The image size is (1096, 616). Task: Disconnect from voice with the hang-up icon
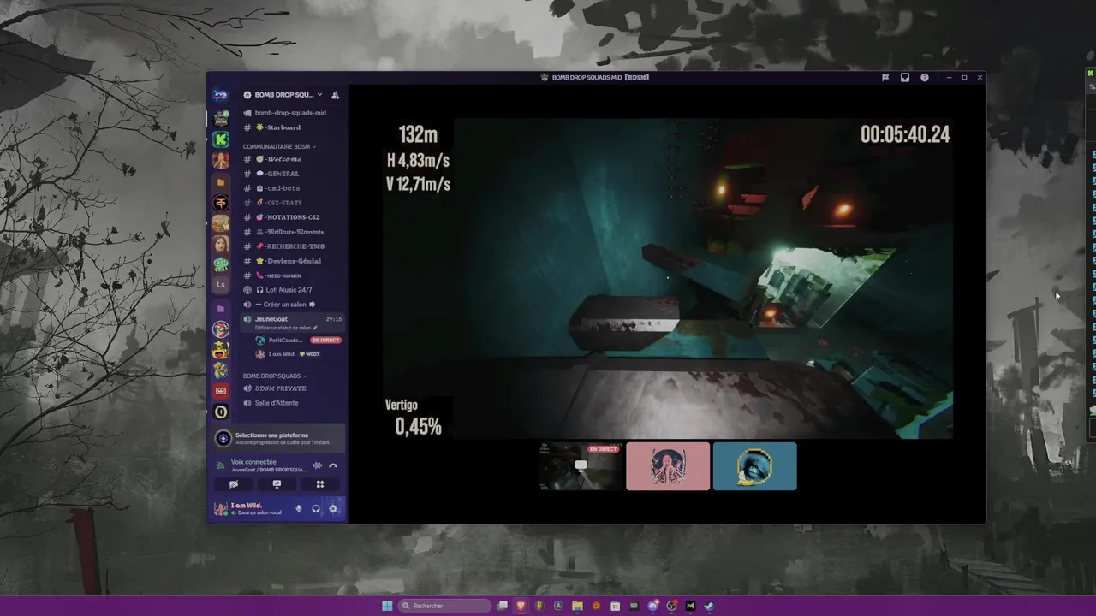333,465
